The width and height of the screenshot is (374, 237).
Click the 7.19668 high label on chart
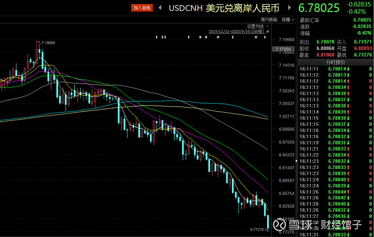48,43
